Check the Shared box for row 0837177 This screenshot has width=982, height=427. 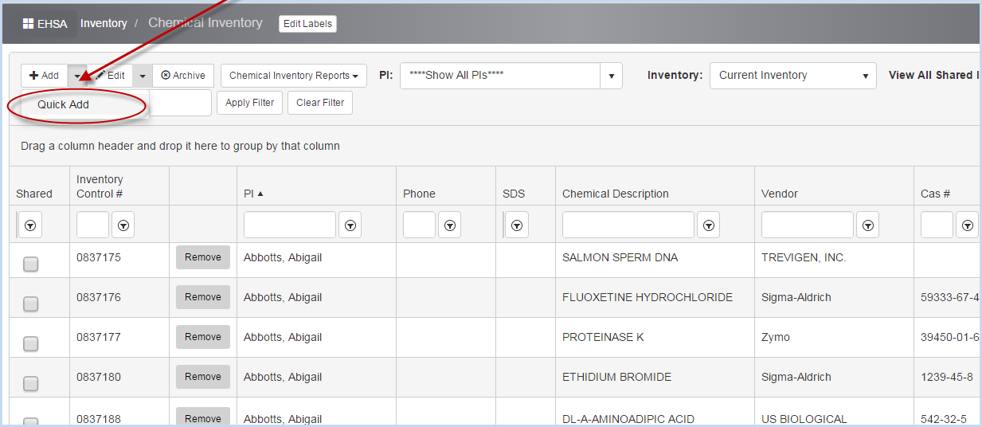30,343
